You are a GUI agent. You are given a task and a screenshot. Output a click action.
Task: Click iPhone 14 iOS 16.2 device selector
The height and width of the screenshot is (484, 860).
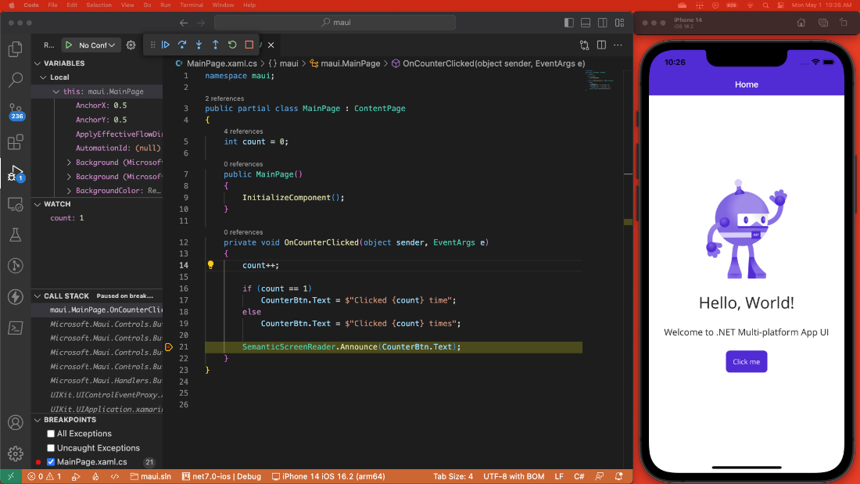coord(328,476)
